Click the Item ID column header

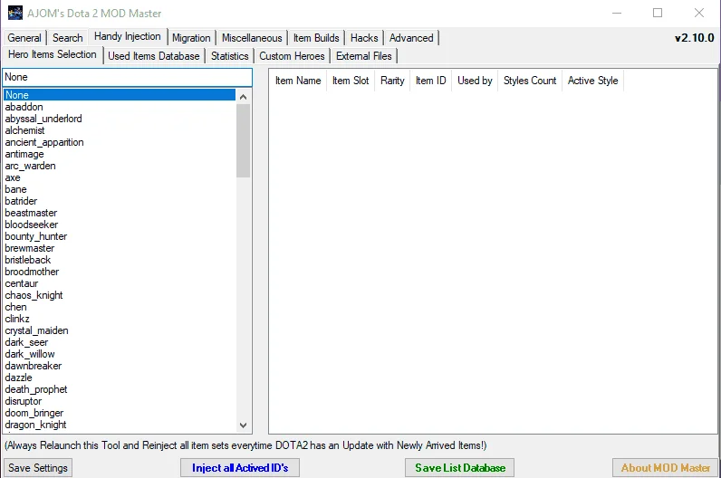tap(431, 81)
